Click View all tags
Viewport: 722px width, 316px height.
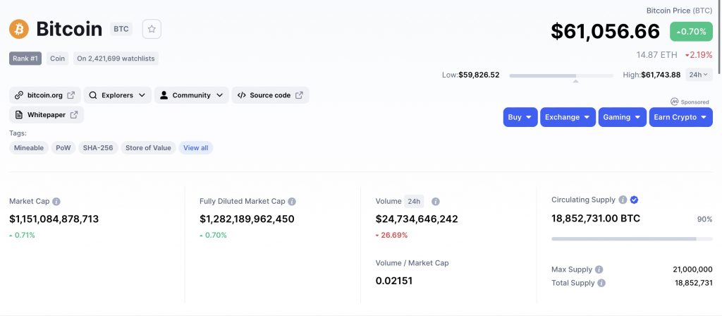point(196,147)
